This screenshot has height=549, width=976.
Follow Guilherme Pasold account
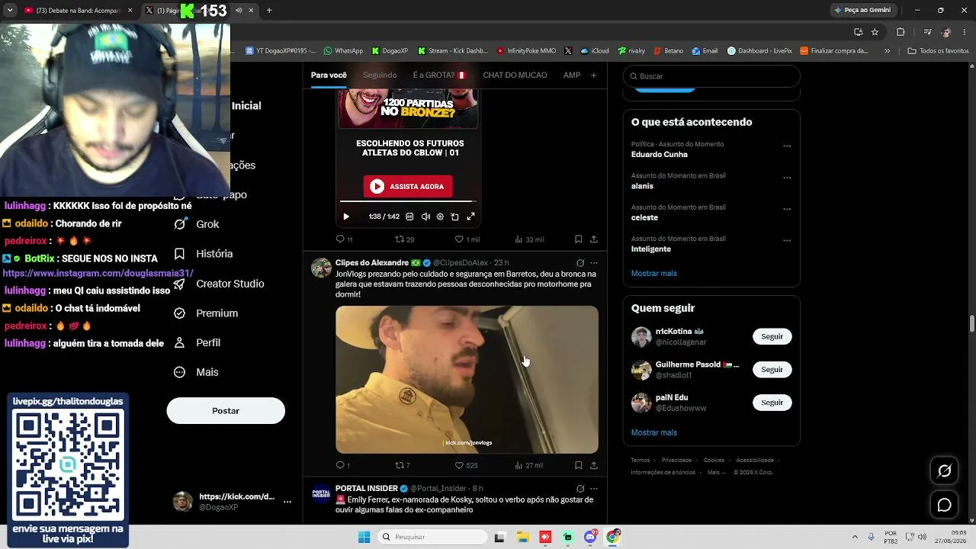pyautogui.click(x=772, y=370)
